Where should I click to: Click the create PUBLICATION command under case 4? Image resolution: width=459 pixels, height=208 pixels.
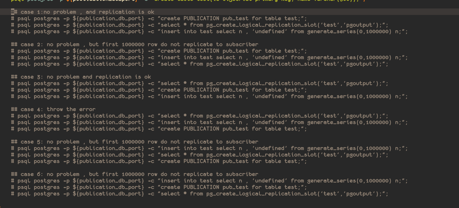pyautogui.click(x=159, y=129)
